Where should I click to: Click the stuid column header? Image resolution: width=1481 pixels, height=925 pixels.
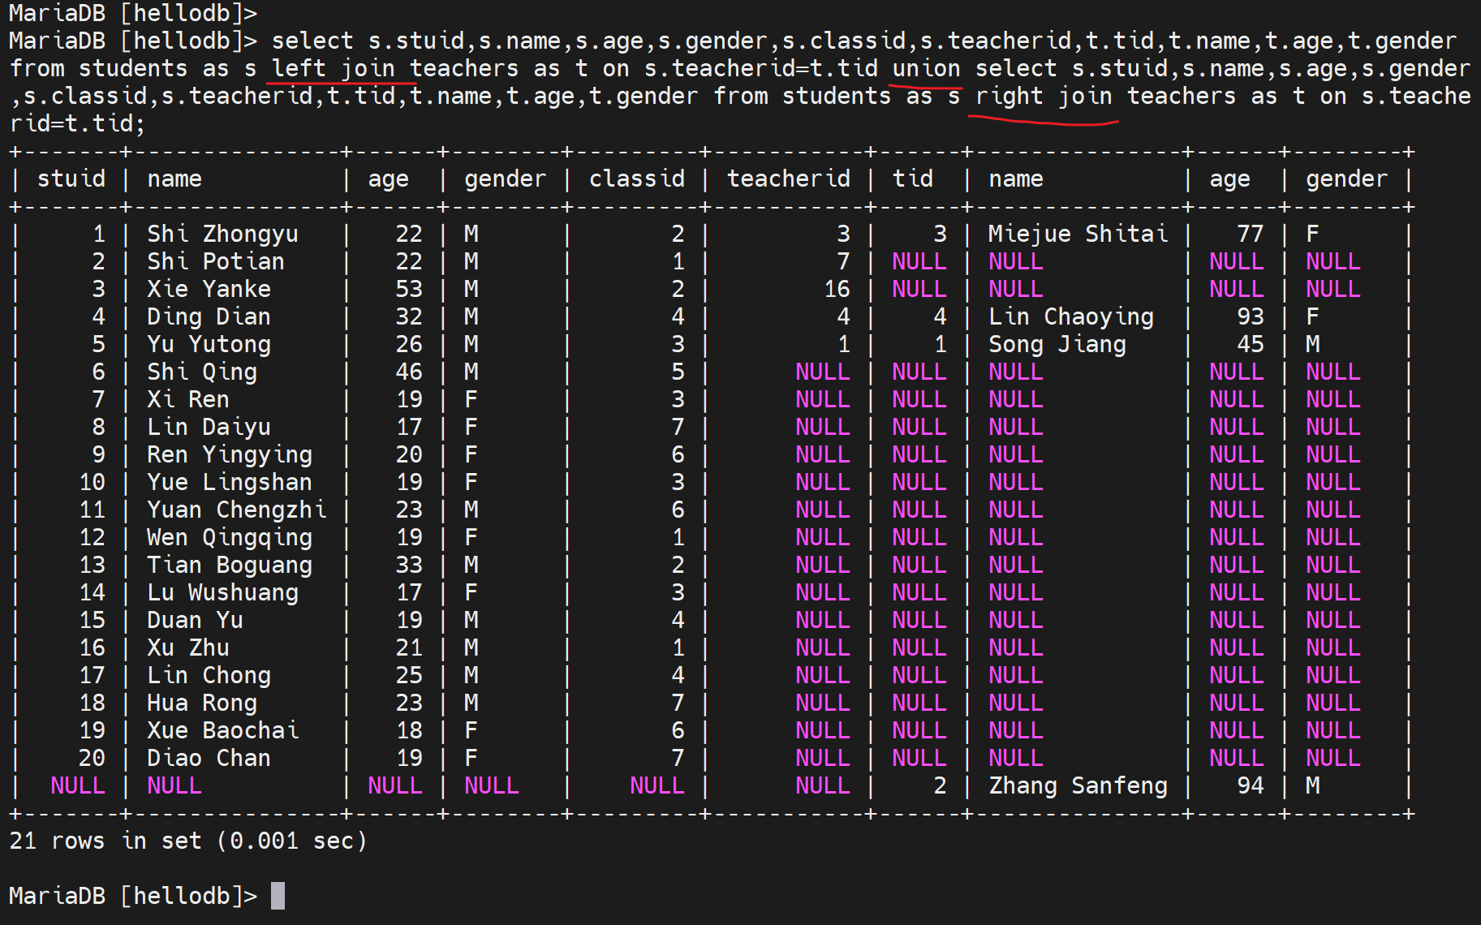71,179
